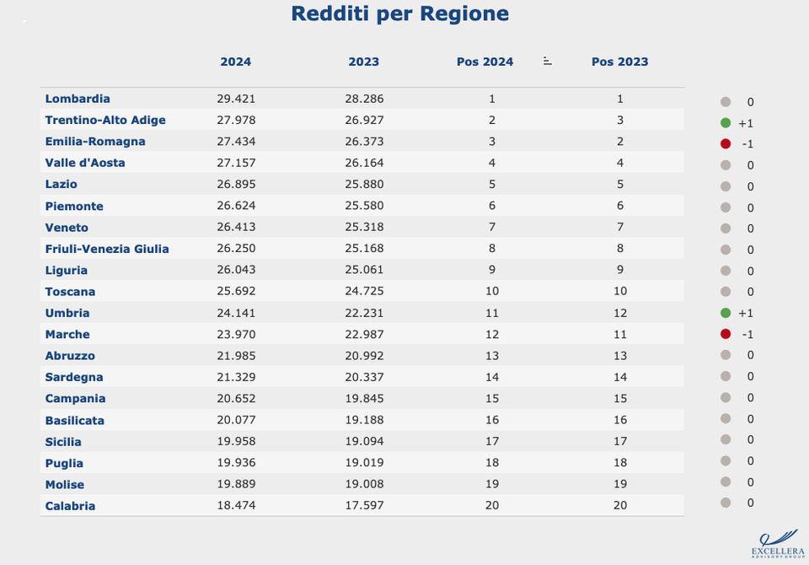This screenshot has width=809, height=565.
Task: Click the grey indicator for Lombardia row
Action: (x=726, y=102)
